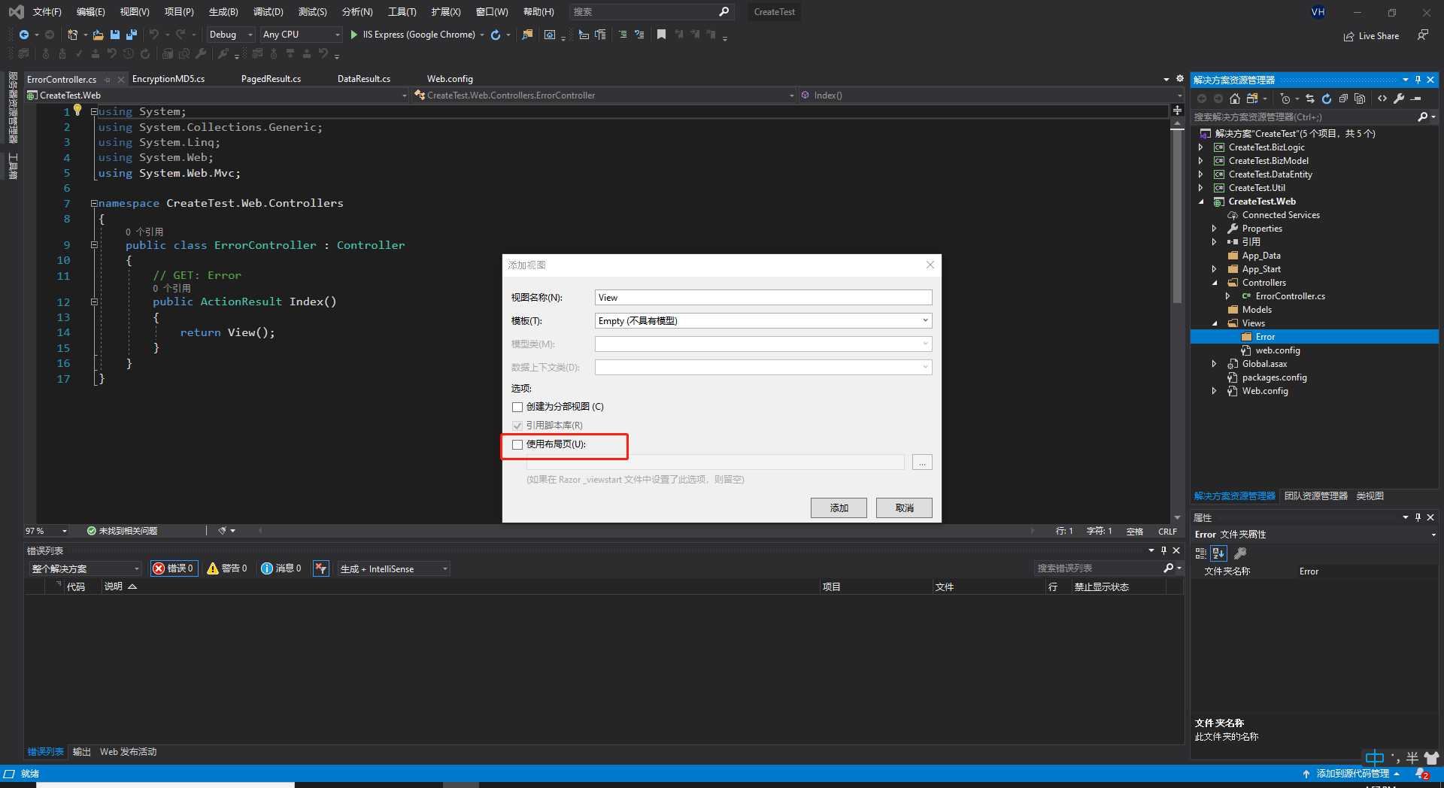The height and width of the screenshot is (788, 1444).
Task: Click the view name input field
Action: [763, 298]
